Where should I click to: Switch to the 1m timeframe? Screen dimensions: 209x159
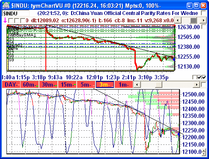coord(124,84)
